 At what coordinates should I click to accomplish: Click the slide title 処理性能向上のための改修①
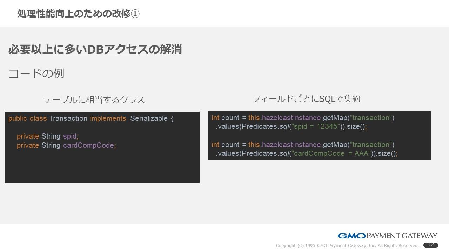(78, 14)
